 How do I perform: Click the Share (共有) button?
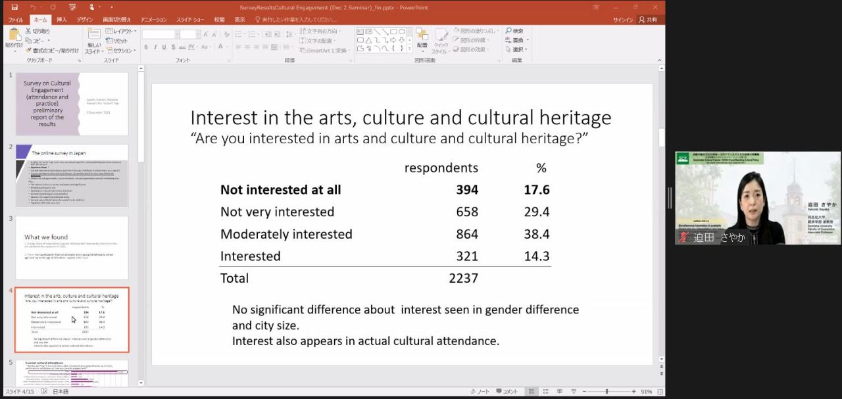pyautogui.click(x=647, y=20)
